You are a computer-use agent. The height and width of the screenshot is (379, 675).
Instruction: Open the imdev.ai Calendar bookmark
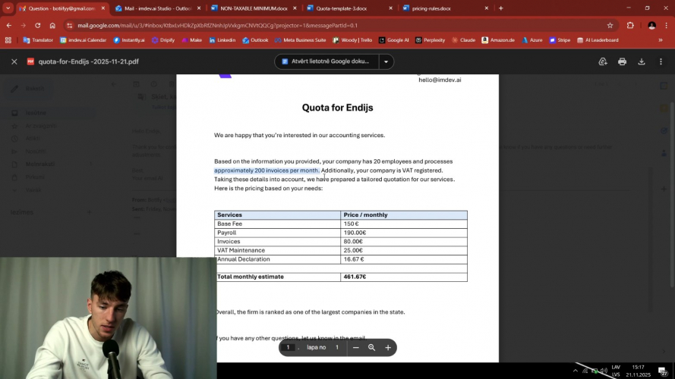pos(83,40)
